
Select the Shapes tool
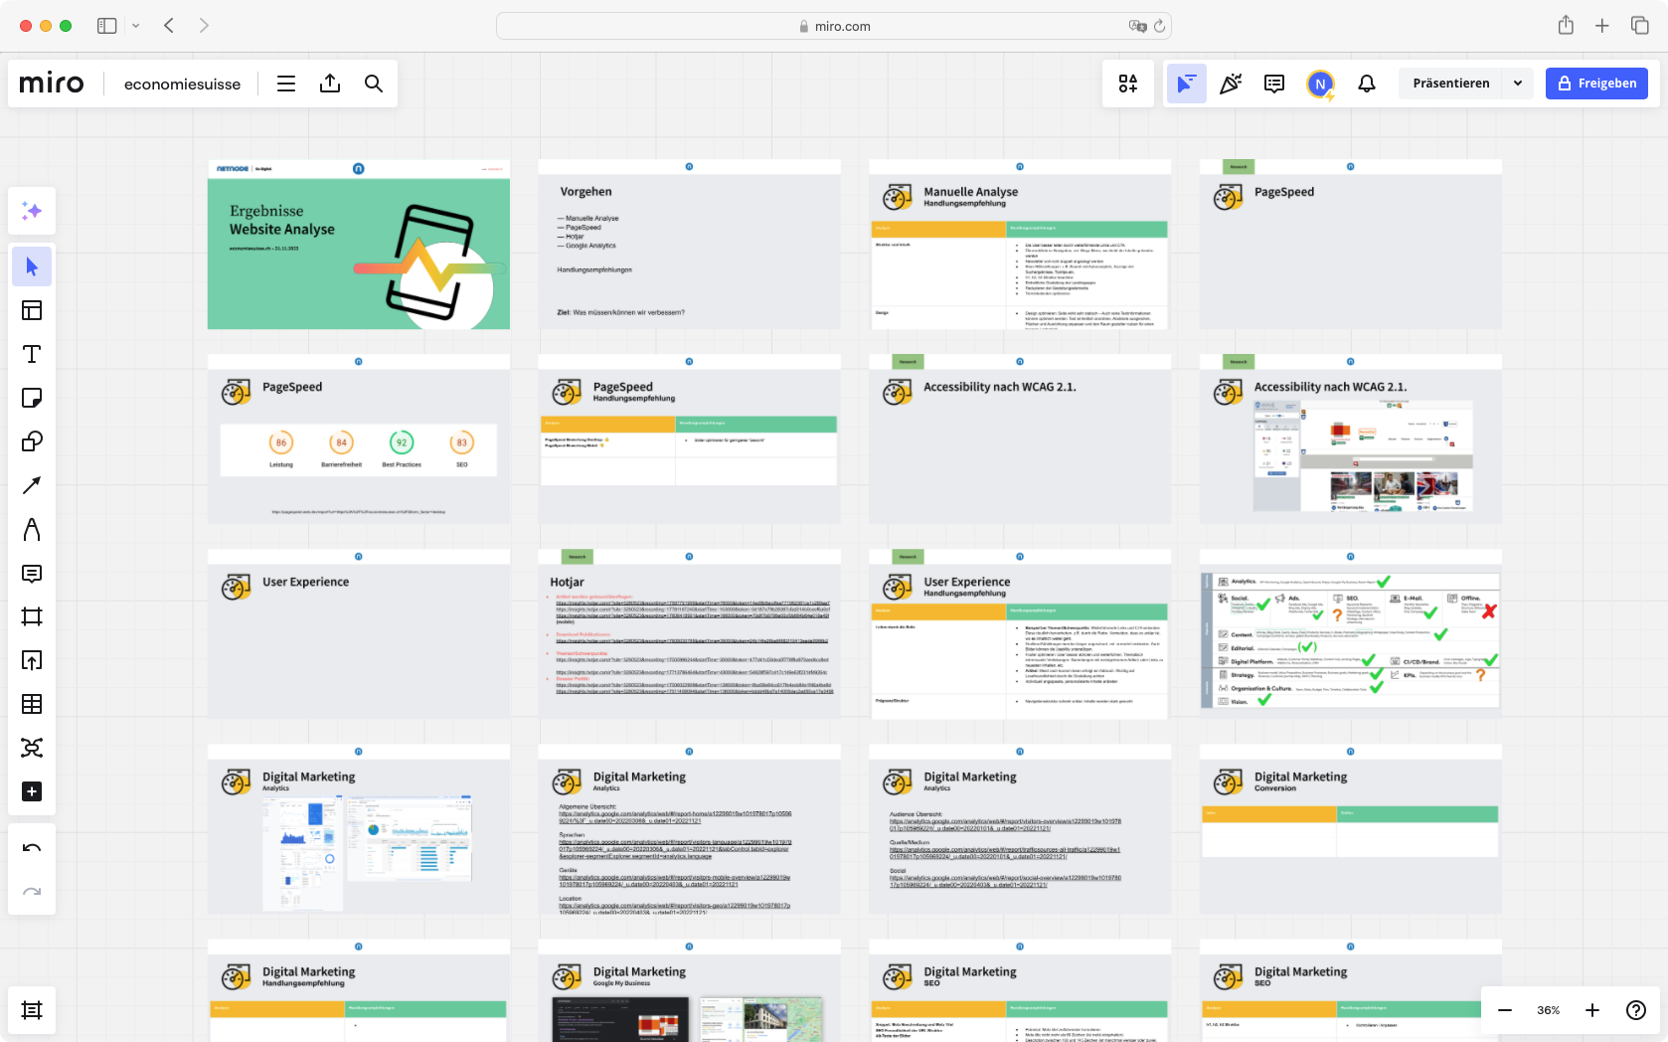32,441
